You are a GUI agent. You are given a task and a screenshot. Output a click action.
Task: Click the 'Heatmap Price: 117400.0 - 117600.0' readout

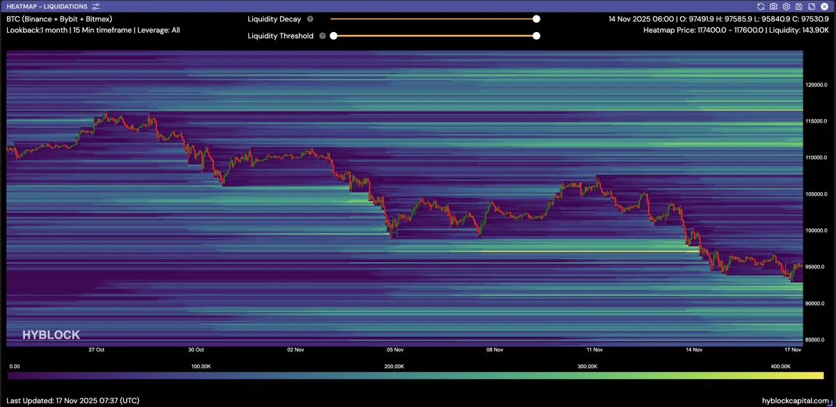click(736, 31)
